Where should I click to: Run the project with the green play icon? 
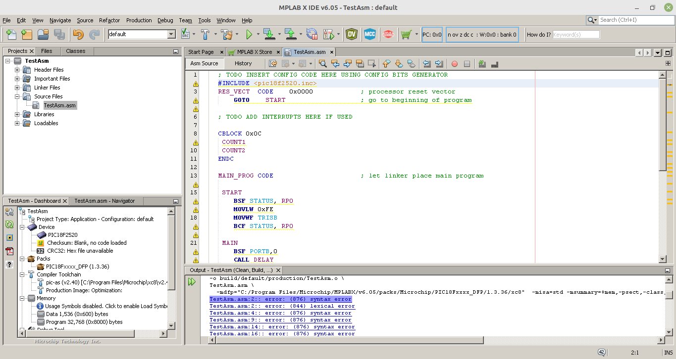pos(249,34)
